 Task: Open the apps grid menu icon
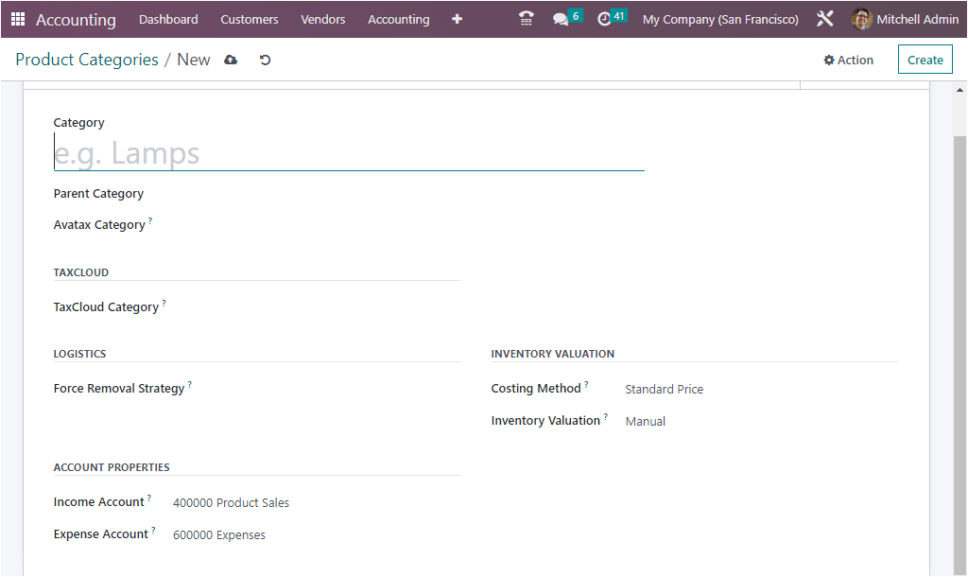[18, 19]
